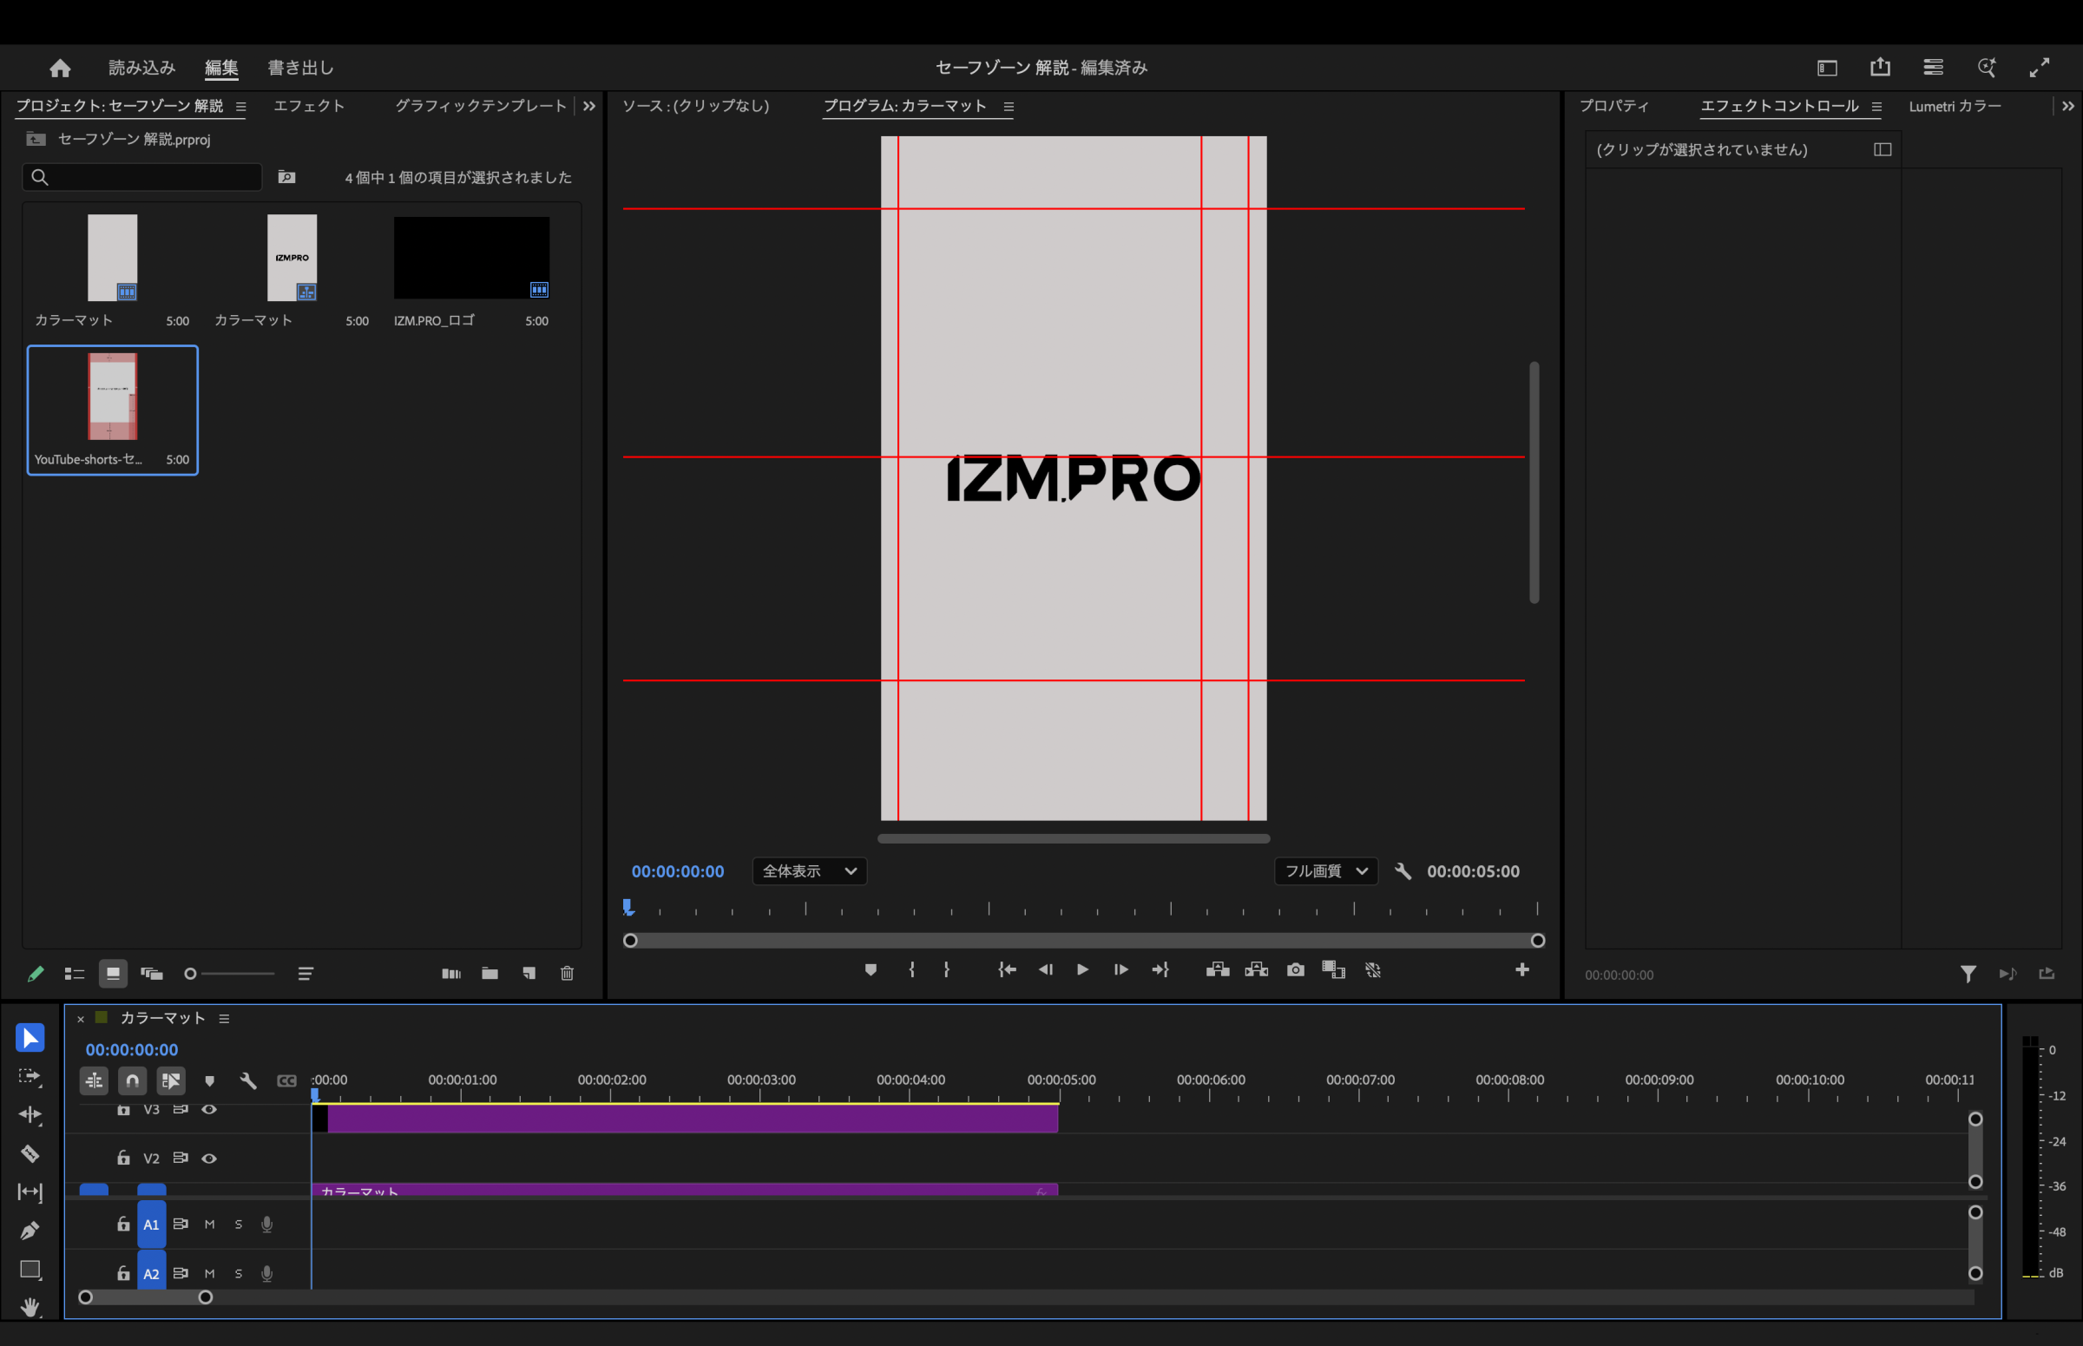Click the Export Frame camera icon
Image resolution: width=2083 pixels, height=1346 pixels.
[x=1296, y=969]
